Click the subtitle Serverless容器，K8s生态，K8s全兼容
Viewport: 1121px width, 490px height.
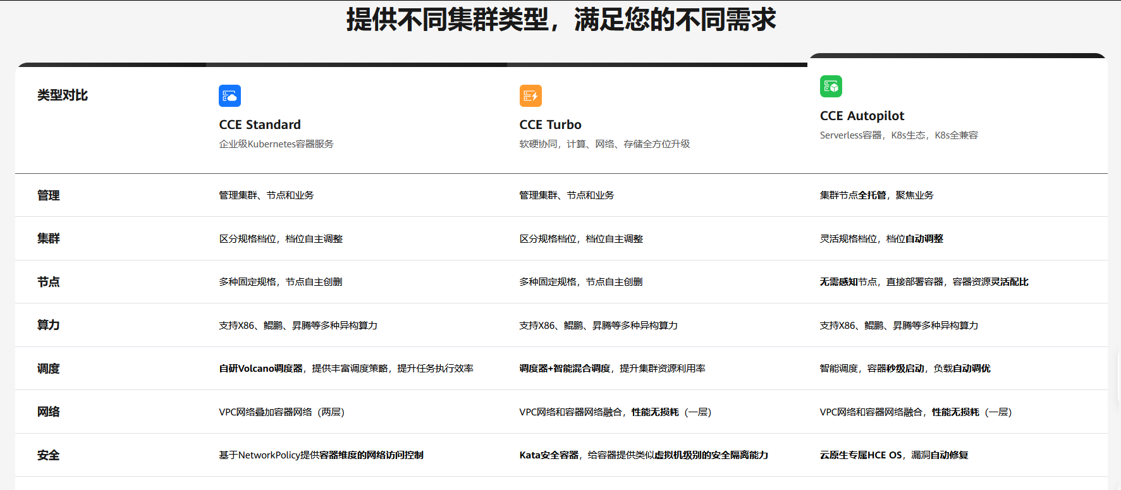(898, 135)
